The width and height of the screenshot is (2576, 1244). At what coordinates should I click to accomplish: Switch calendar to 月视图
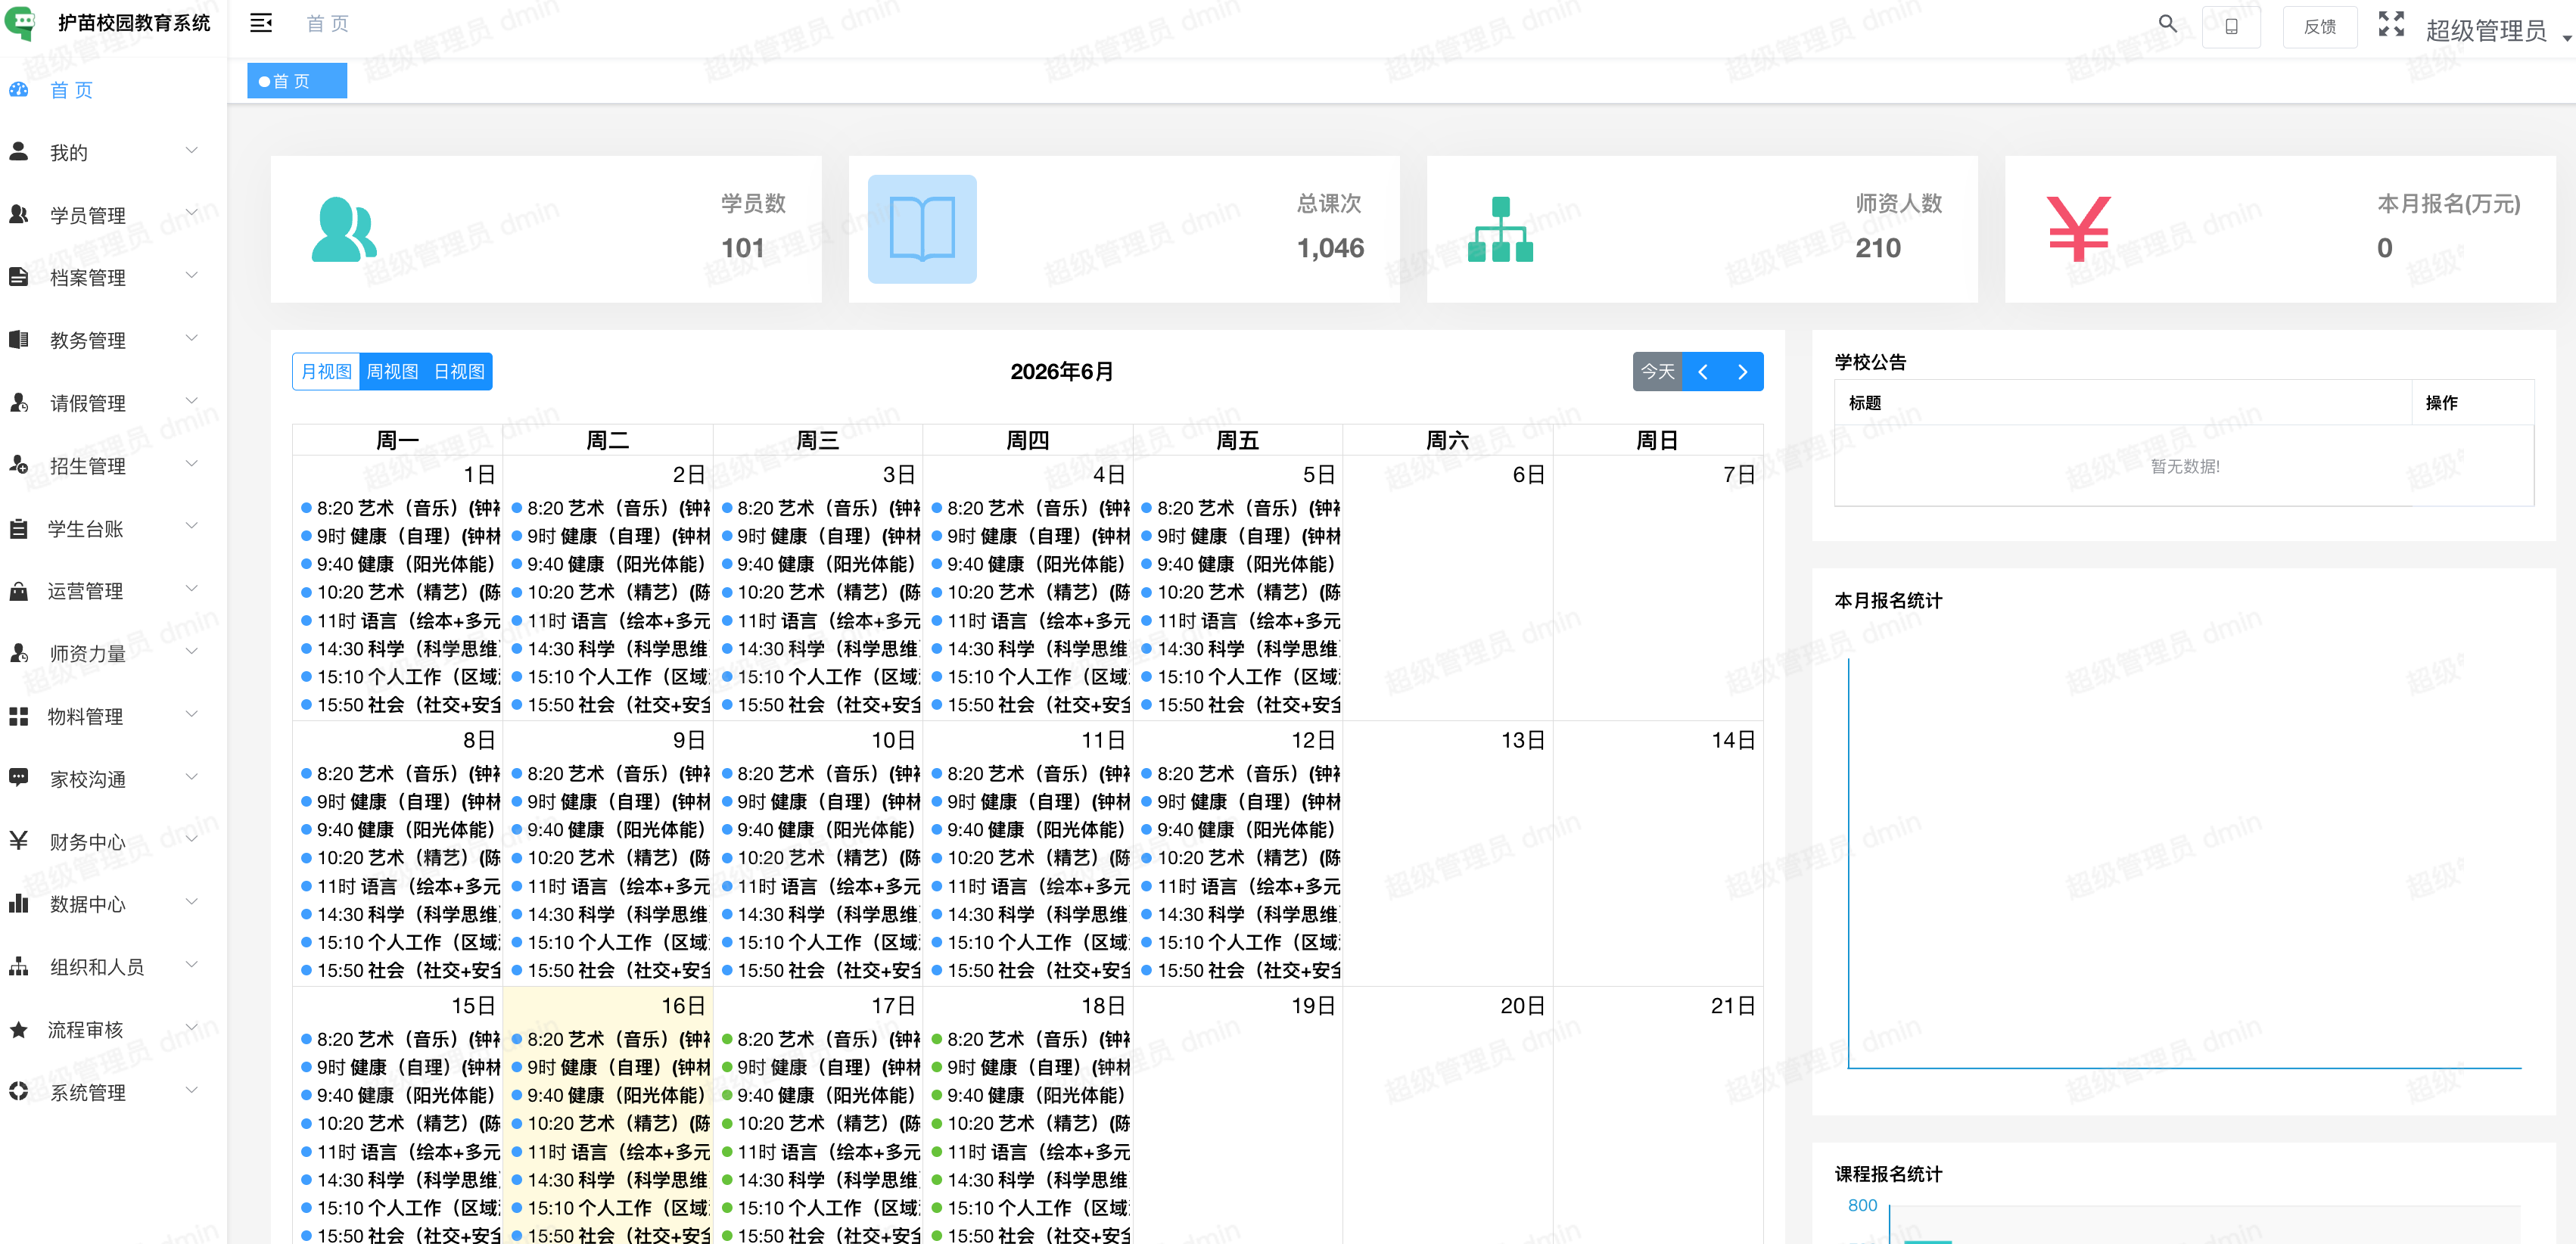coord(326,371)
